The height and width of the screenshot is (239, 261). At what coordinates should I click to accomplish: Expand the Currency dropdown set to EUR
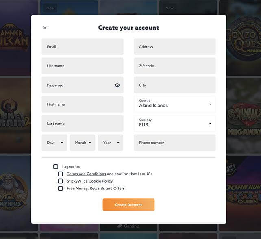pyautogui.click(x=175, y=124)
